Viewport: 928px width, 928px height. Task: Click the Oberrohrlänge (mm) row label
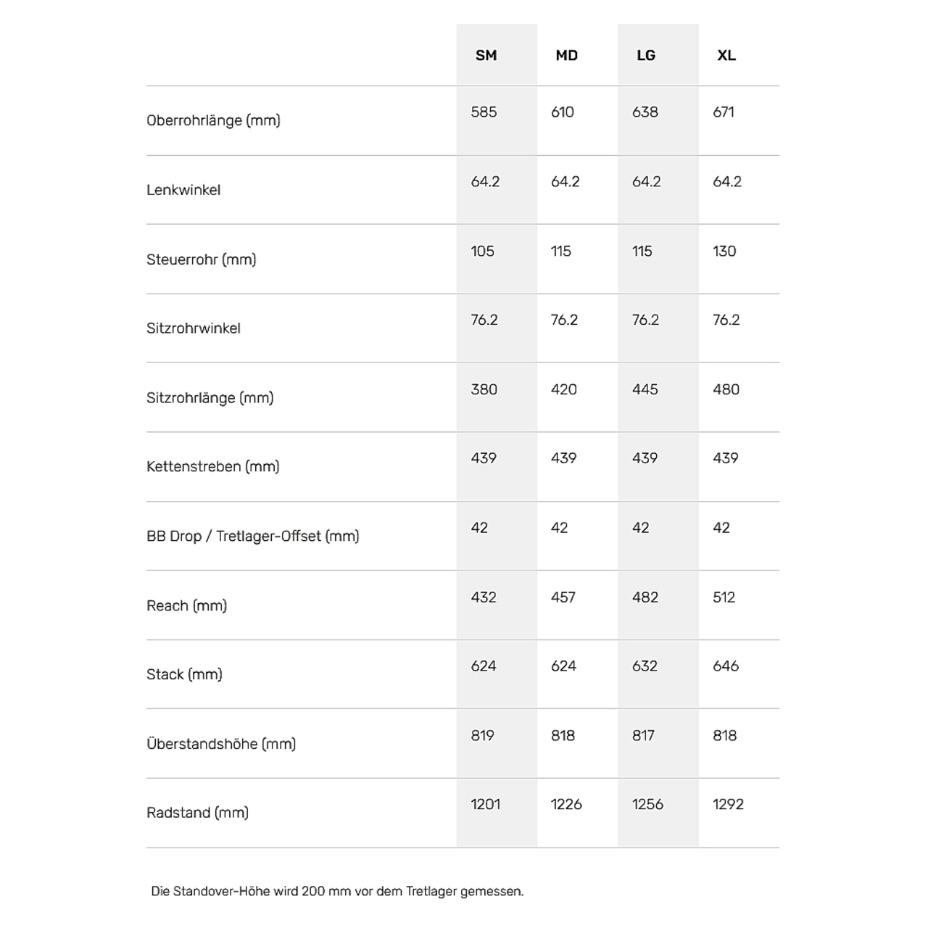coord(213,120)
